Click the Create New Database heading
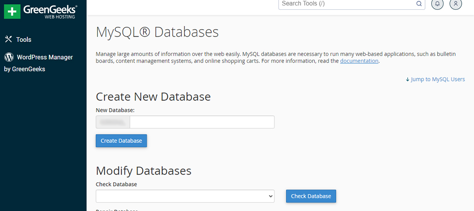The image size is (474, 211). pyautogui.click(x=153, y=97)
